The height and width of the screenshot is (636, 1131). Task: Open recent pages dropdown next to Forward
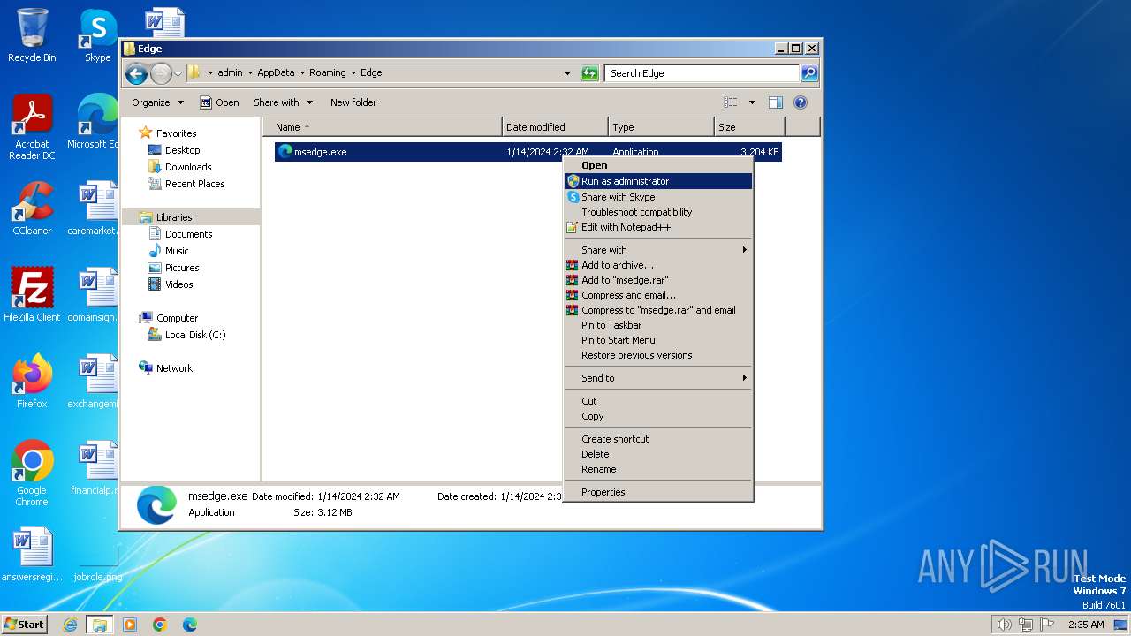click(178, 73)
